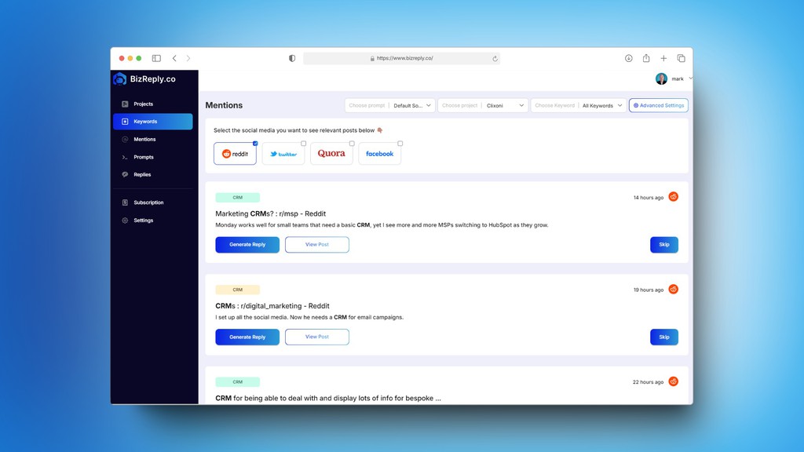This screenshot has width=804, height=452.
Task: Click the '19 hours ago' timestamp
Action: 648,290
